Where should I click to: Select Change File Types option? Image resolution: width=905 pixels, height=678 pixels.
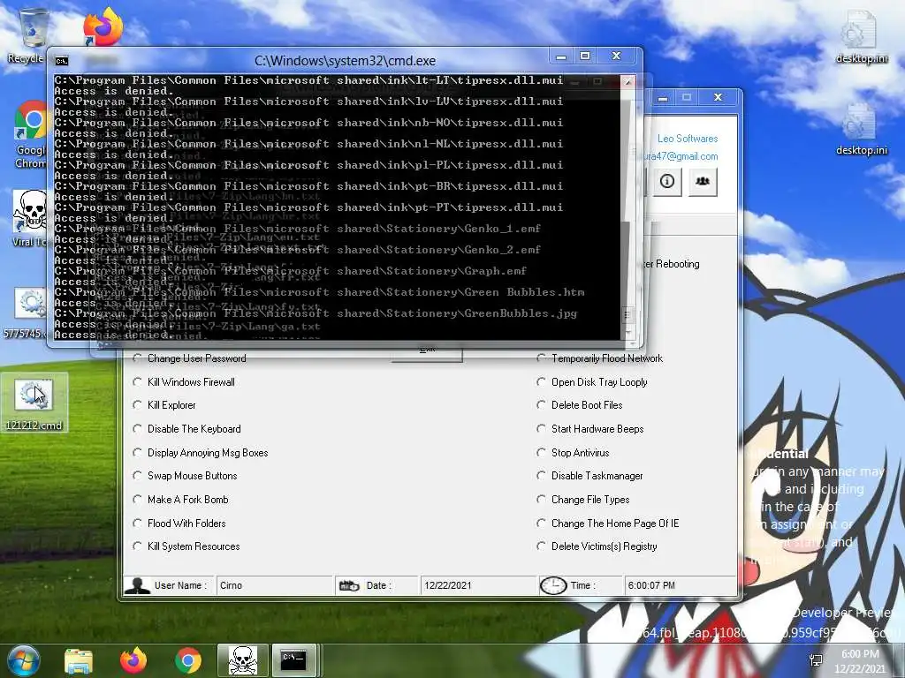click(x=583, y=500)
